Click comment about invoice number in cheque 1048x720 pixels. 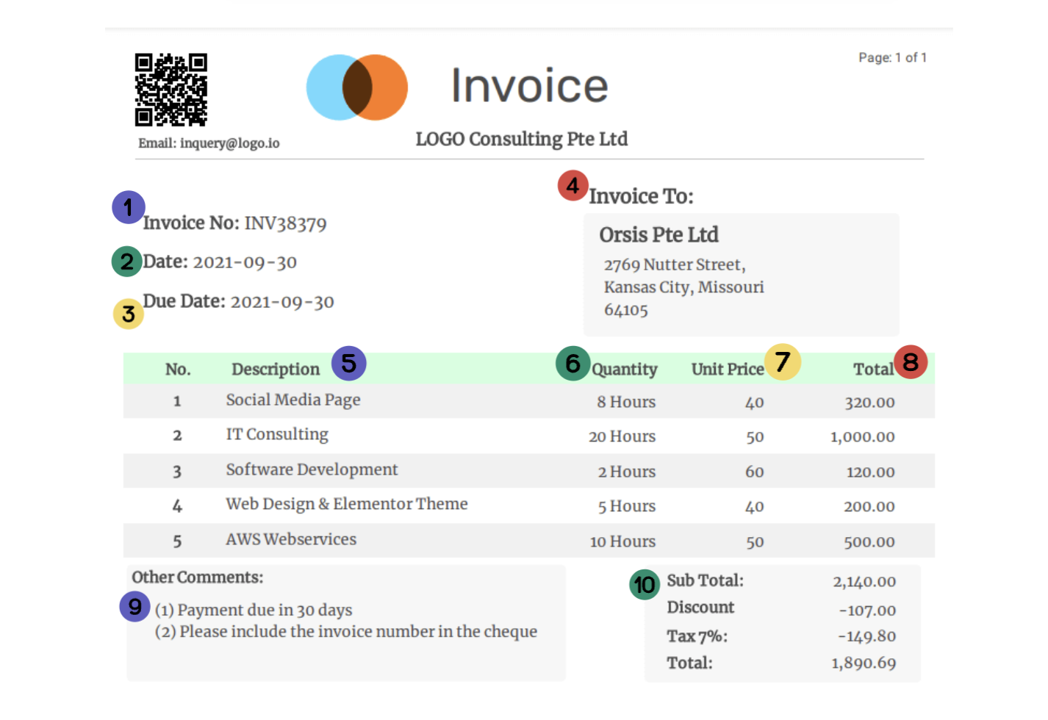click(346, 632)
